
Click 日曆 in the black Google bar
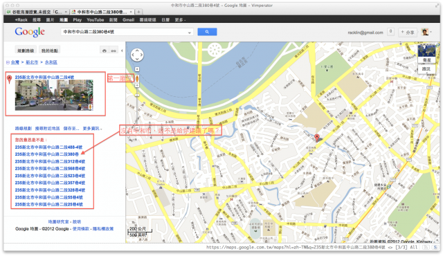tap(165, 20)
